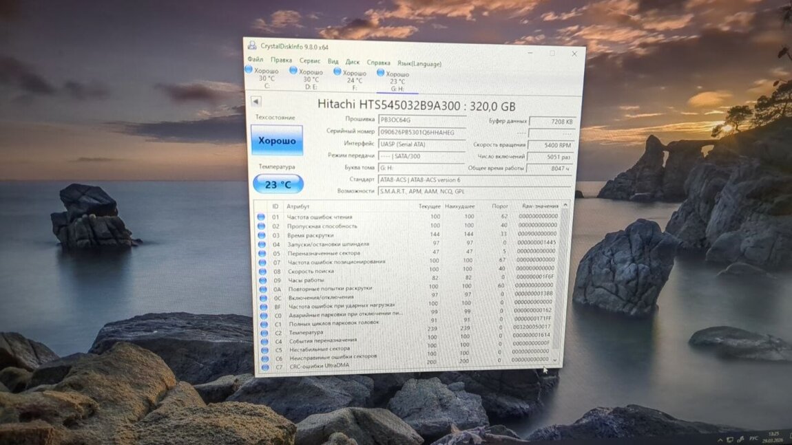Sort by the Raw-значения column header
The width and height of the screenshot is (792, 445).
coord(539,206)
